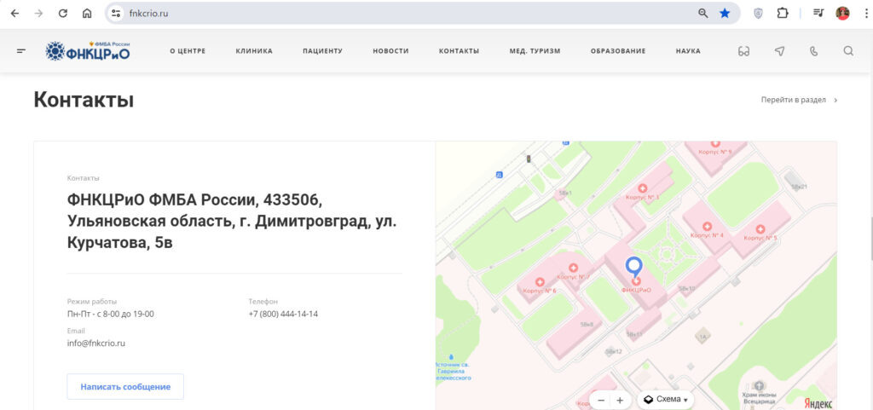Open the site hamburger menu

pos(21,50)
